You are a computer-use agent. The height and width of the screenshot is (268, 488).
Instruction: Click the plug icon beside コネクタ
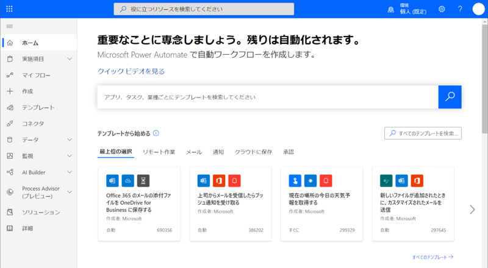pos(10,124)
